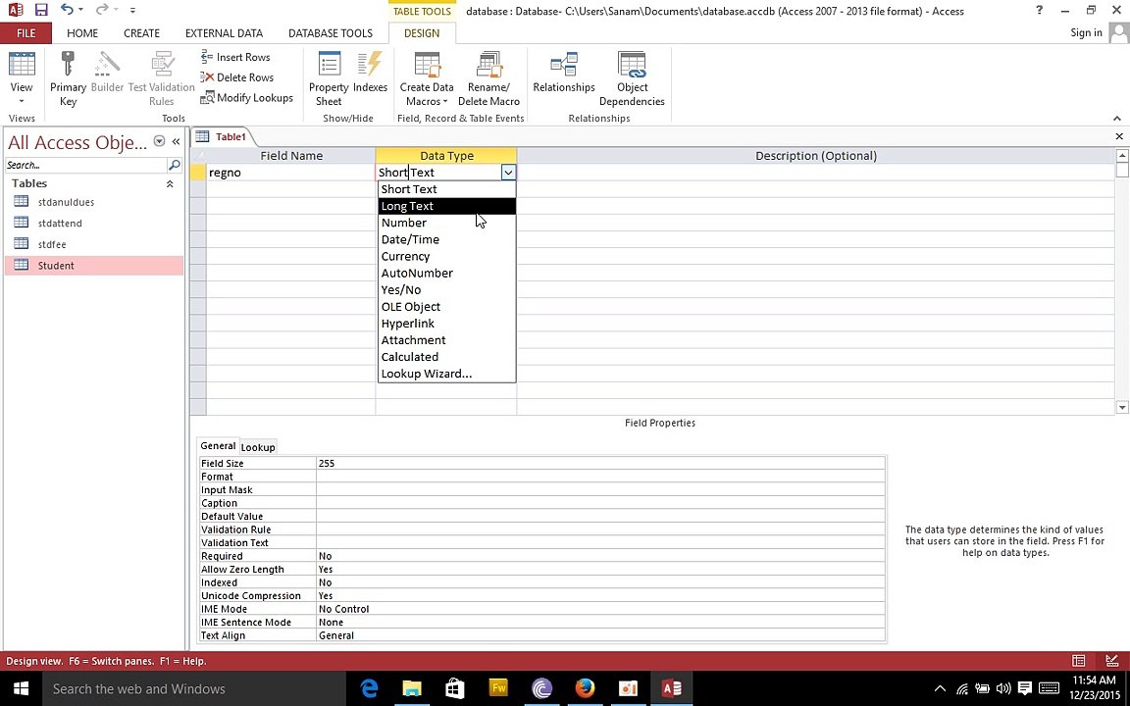Screen dimensions: 1130x706
Task: Open the All Access Objects filter dropdown
Action: [159, 142]
